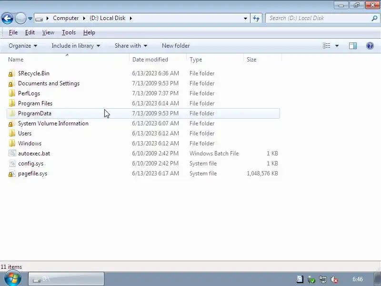This screenshot has width=381, height=286.
Task: Go back with the blue Back arrow
Action: pos(7,18)
